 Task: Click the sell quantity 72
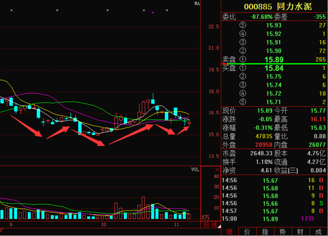point(322,51)
